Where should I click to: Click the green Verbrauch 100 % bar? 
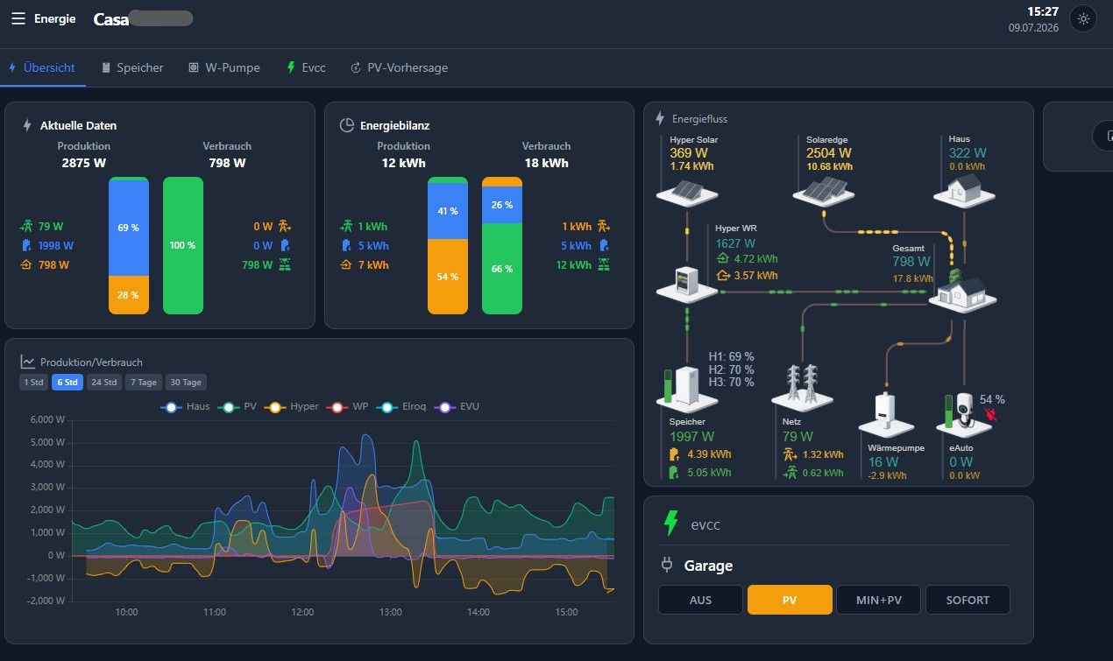tap(182, 245)
